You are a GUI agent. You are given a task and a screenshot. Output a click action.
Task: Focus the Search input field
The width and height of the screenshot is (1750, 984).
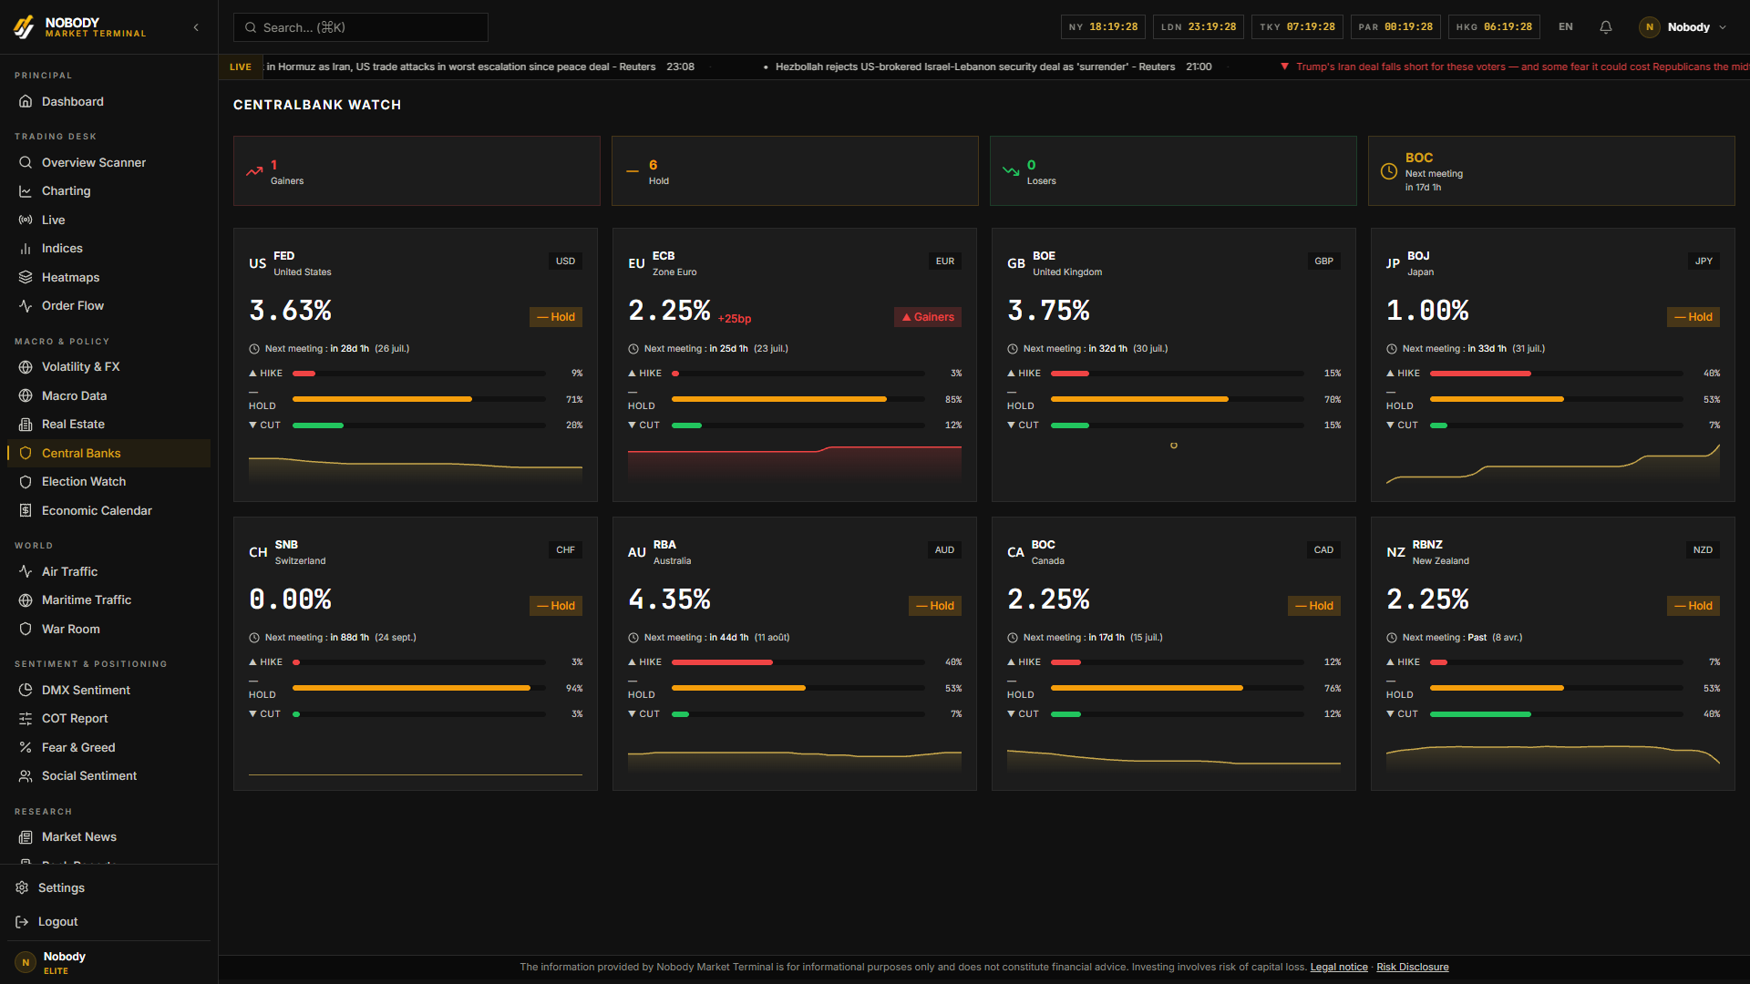[361, 27]
